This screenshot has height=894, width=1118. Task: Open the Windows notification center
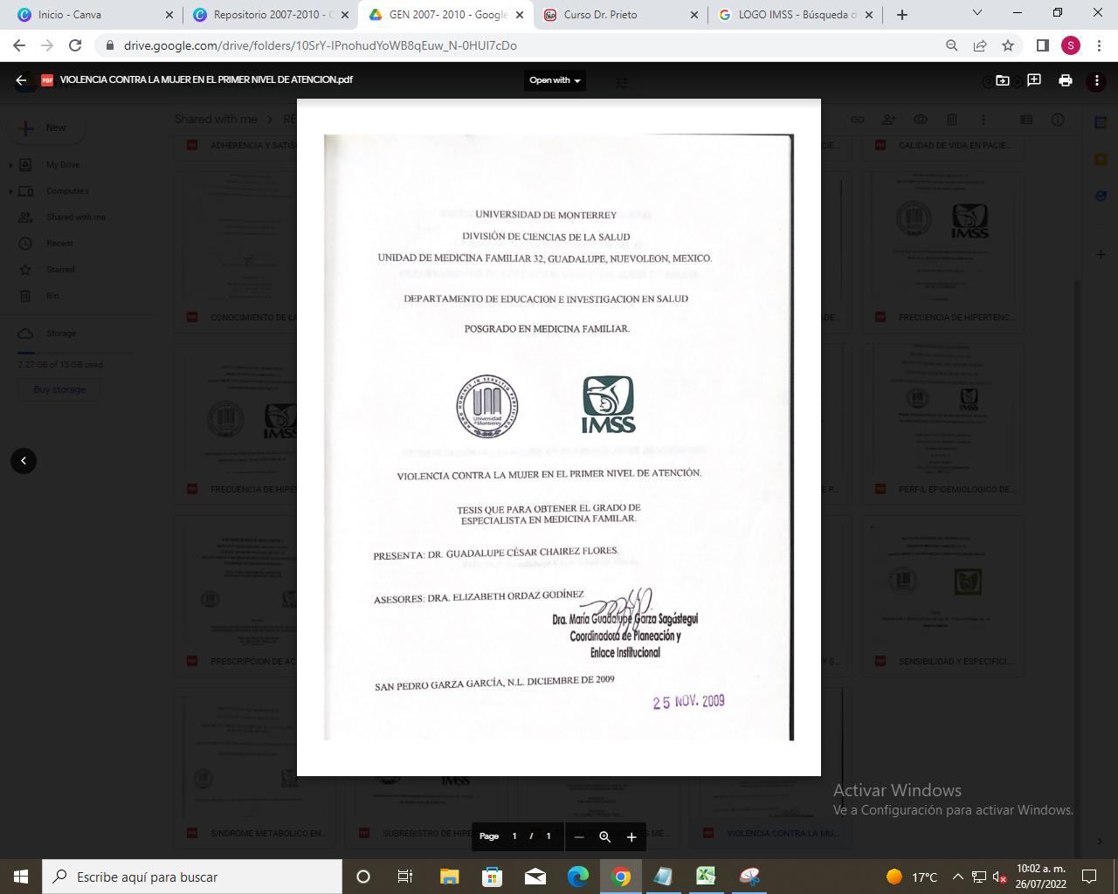1089,877
